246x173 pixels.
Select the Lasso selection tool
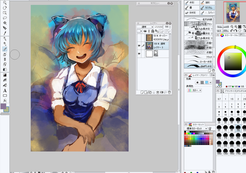point(5,18)
